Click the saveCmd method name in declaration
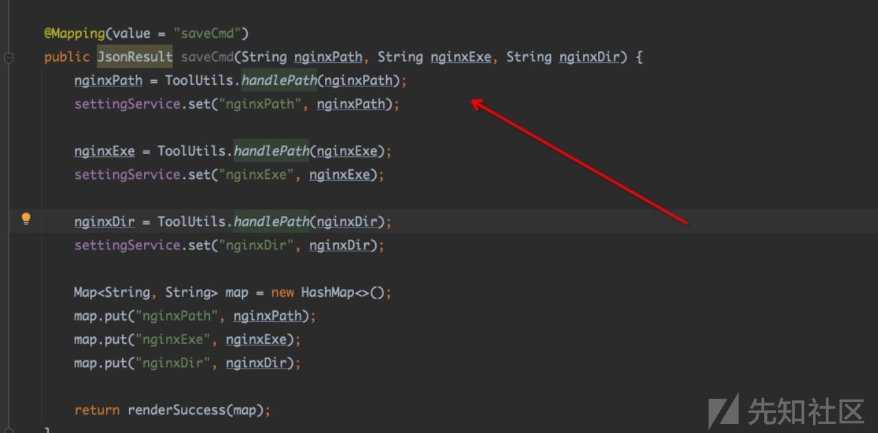The width and height of the screenshot is (878, 433). click(x=207, y=57)
